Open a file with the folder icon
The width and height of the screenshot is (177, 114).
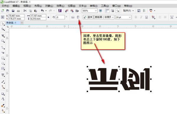[8, 11]
